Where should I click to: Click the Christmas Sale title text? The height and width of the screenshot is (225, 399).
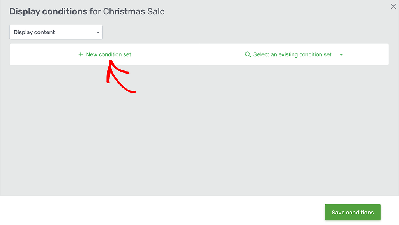click(x=134, y=11)
